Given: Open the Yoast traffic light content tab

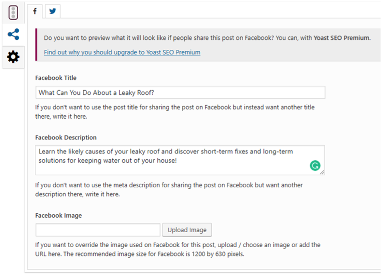Looking at the screenshot, I should [x=13, y=12].
